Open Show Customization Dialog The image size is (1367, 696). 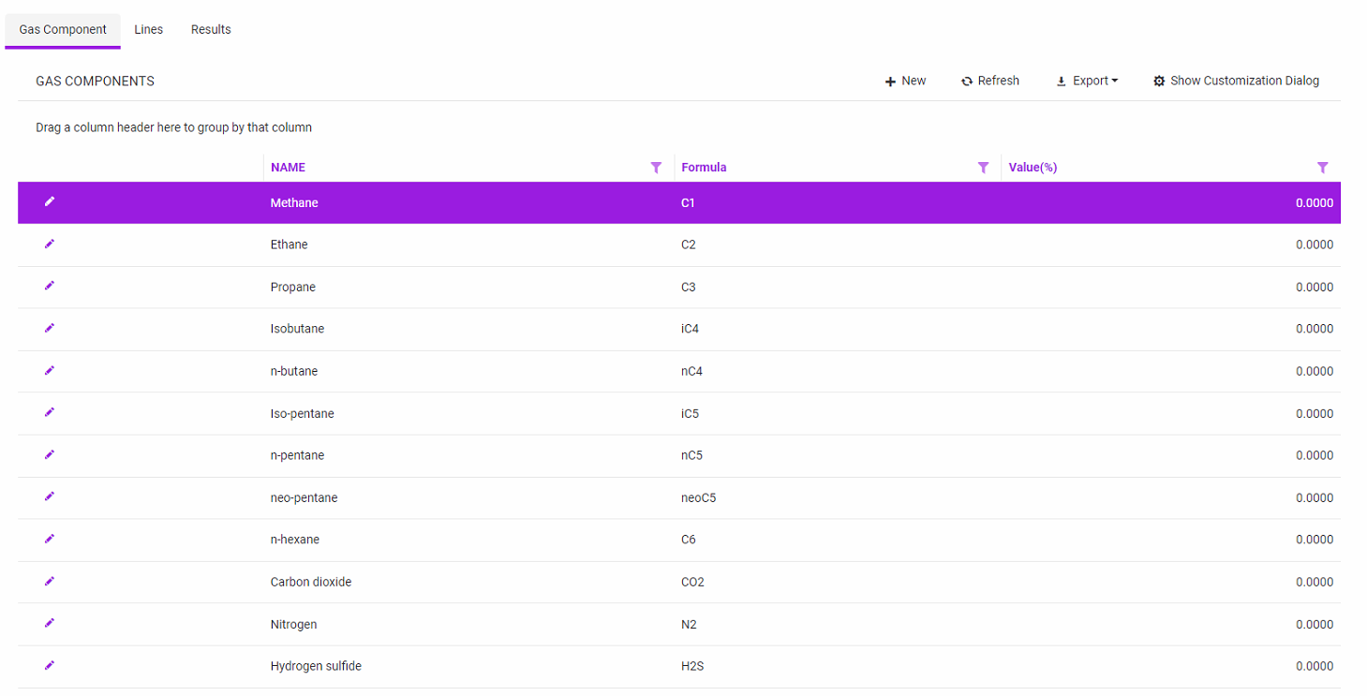tap(1236, 81)
